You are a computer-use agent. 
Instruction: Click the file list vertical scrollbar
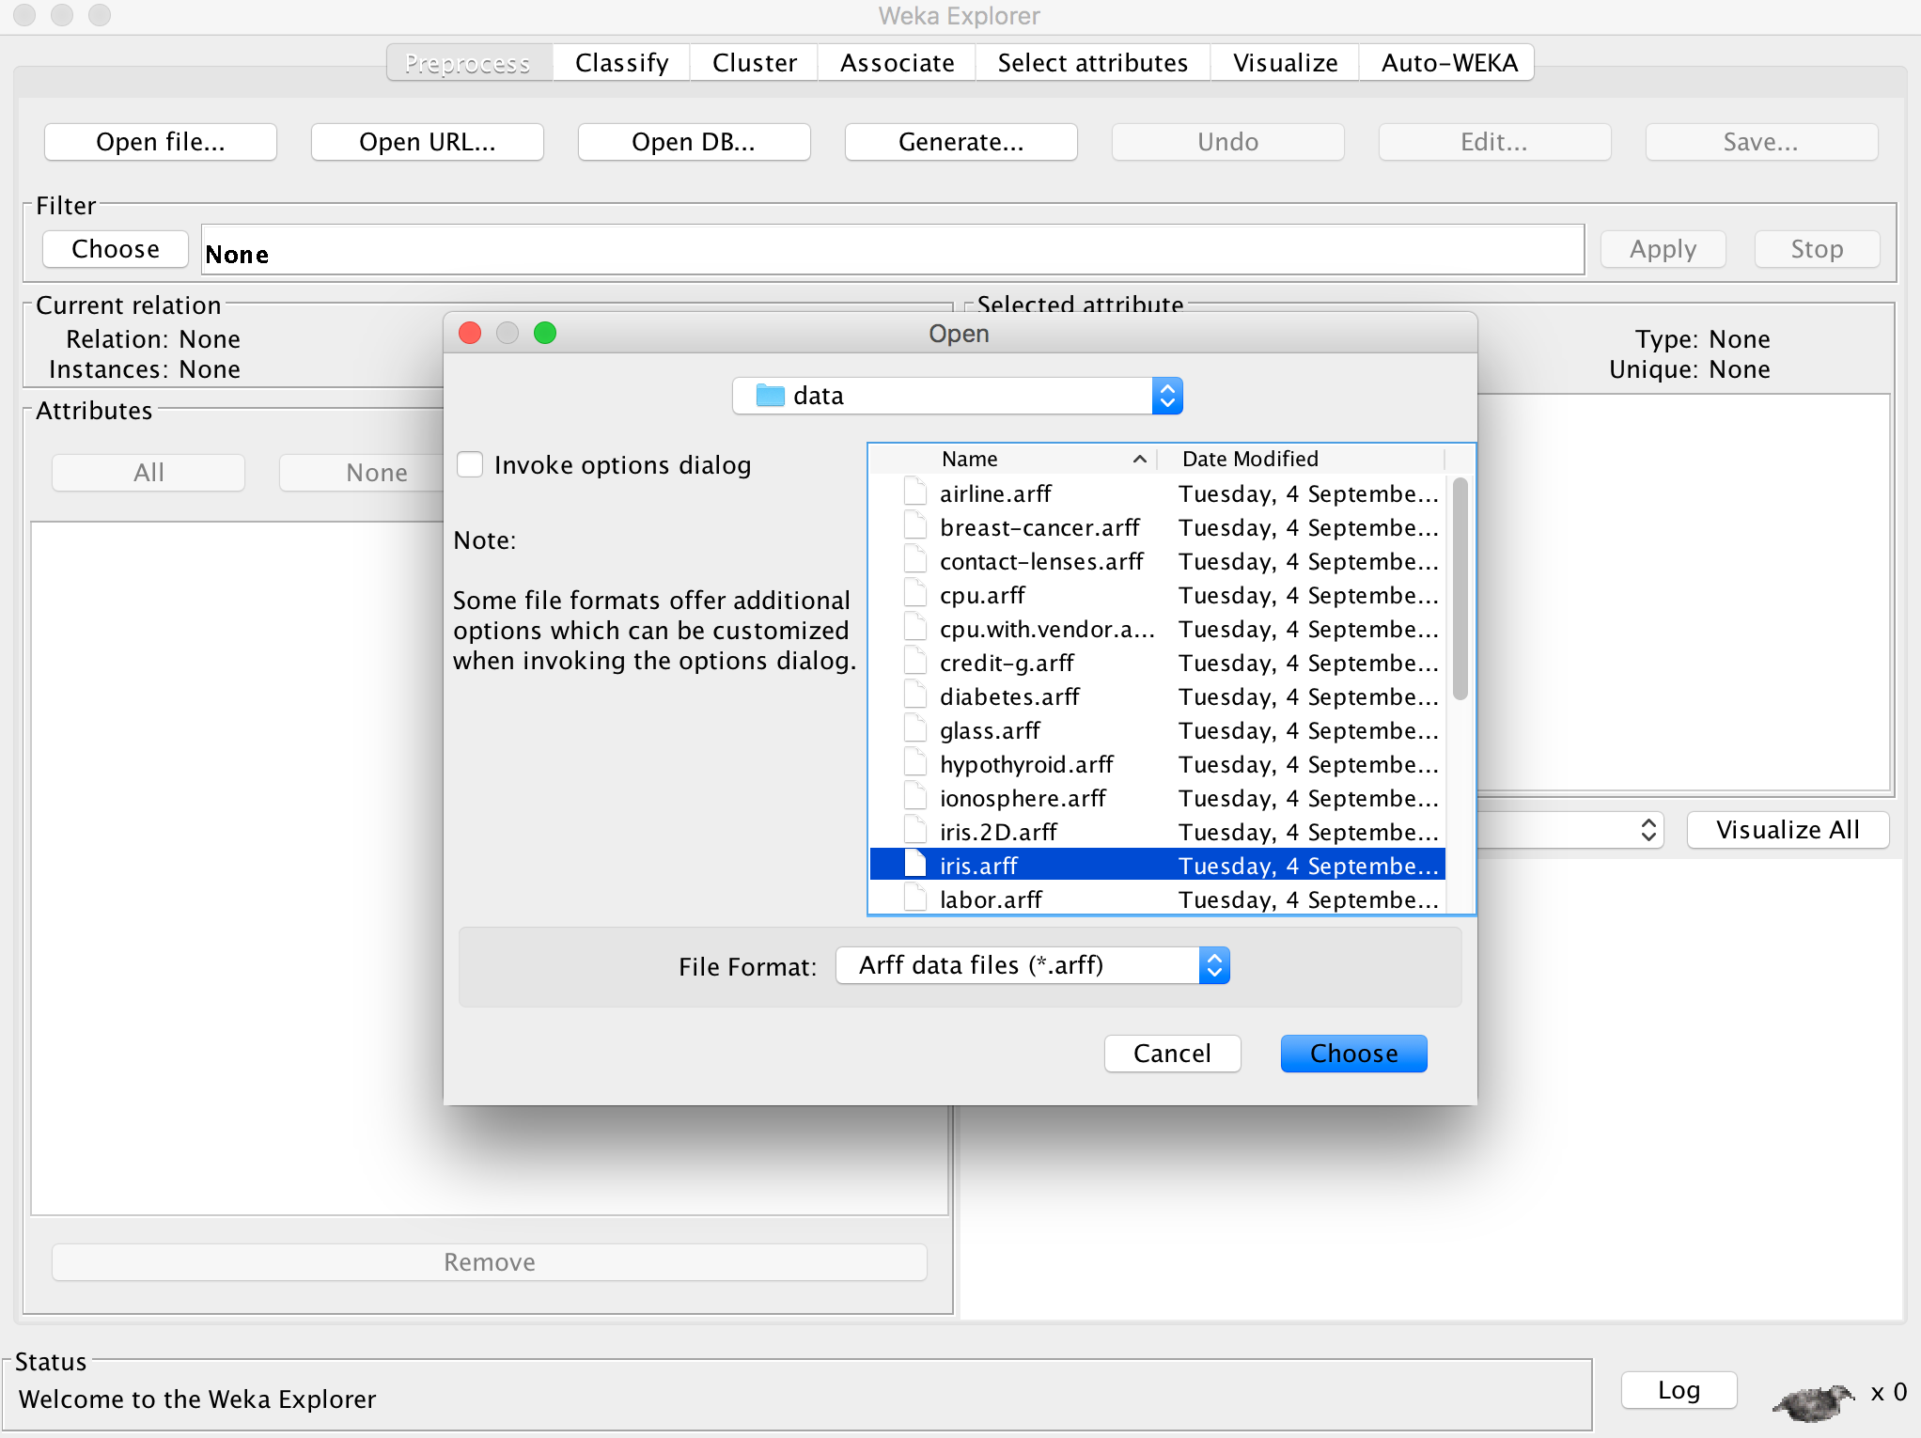pyautogui.click(x=1460, y=588)
